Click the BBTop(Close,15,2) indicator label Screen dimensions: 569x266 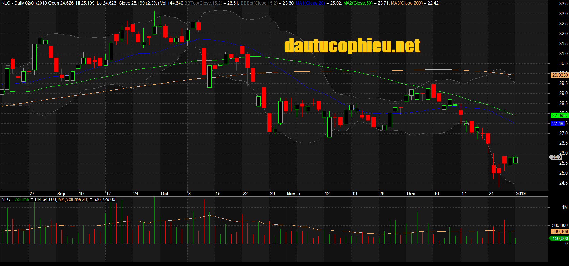point(203,3)
